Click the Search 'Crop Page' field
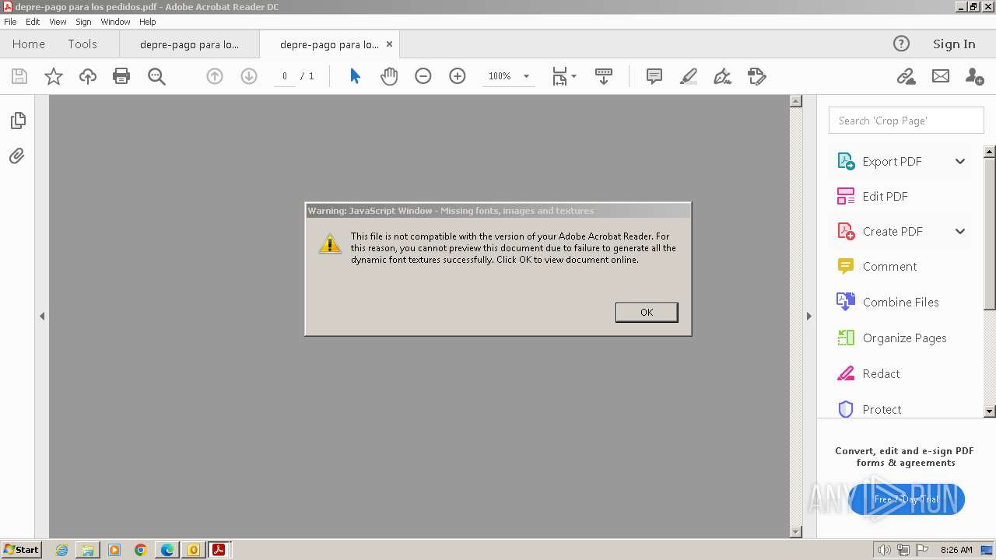Image resolution: width=996 pixels, height=560 pixels. (x=907, y=121)
